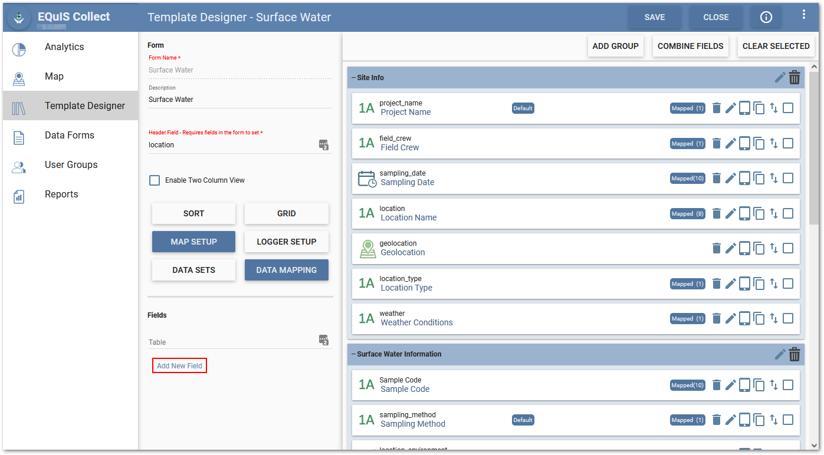The image size is (824, 455).
Task: Click the SAVE button
Action: (x=655, y=17)
